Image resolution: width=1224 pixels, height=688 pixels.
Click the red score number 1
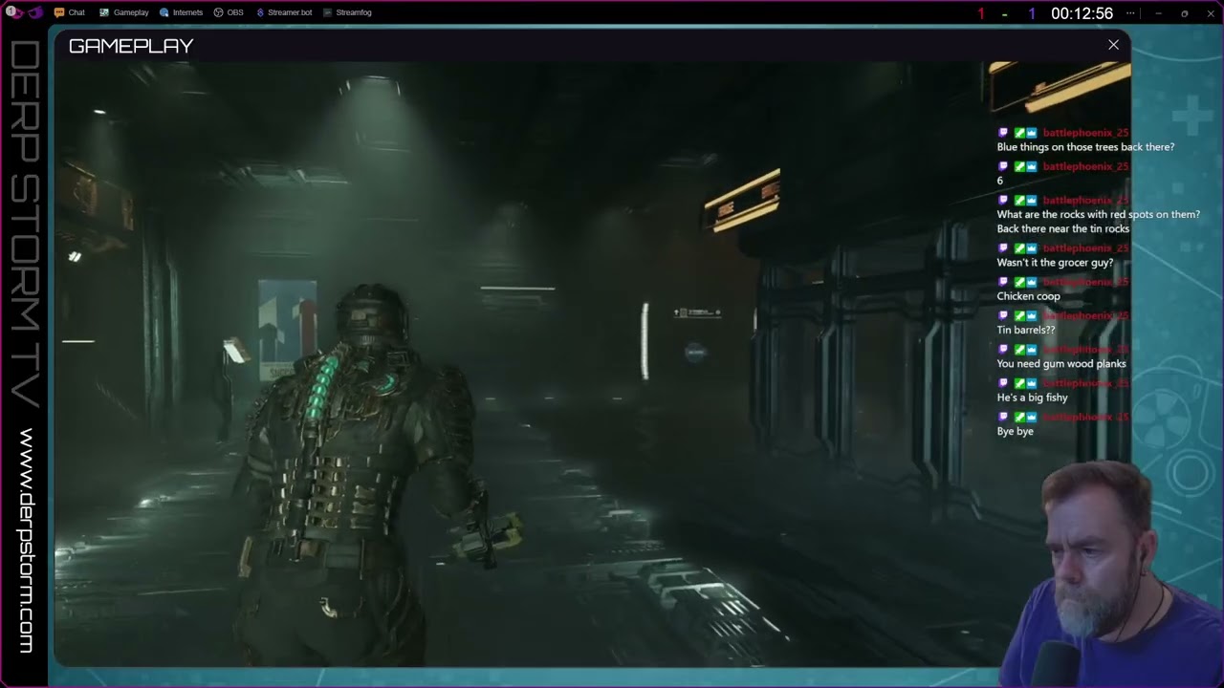click(x=980, y=13)
